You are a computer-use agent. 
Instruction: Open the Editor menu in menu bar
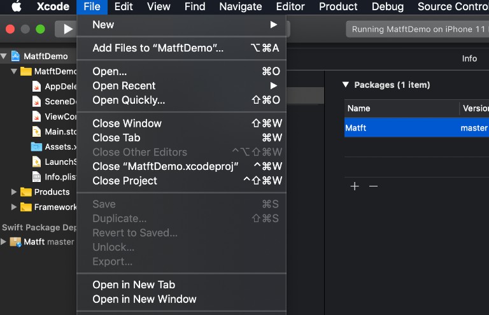[x=290, y=7]
